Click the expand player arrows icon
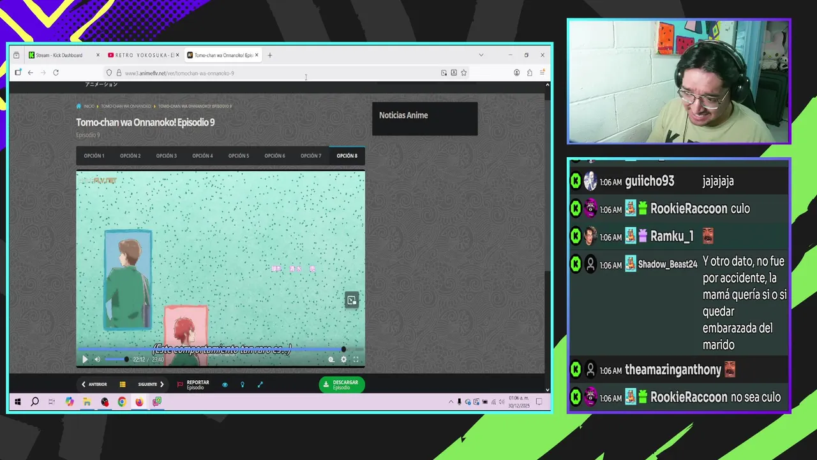The width and height of the screenshot is (817, 460). (260, 385)
